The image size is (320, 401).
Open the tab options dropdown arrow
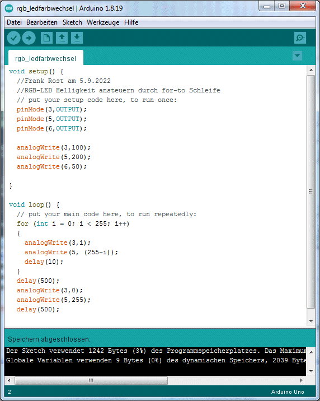(297, 56)
